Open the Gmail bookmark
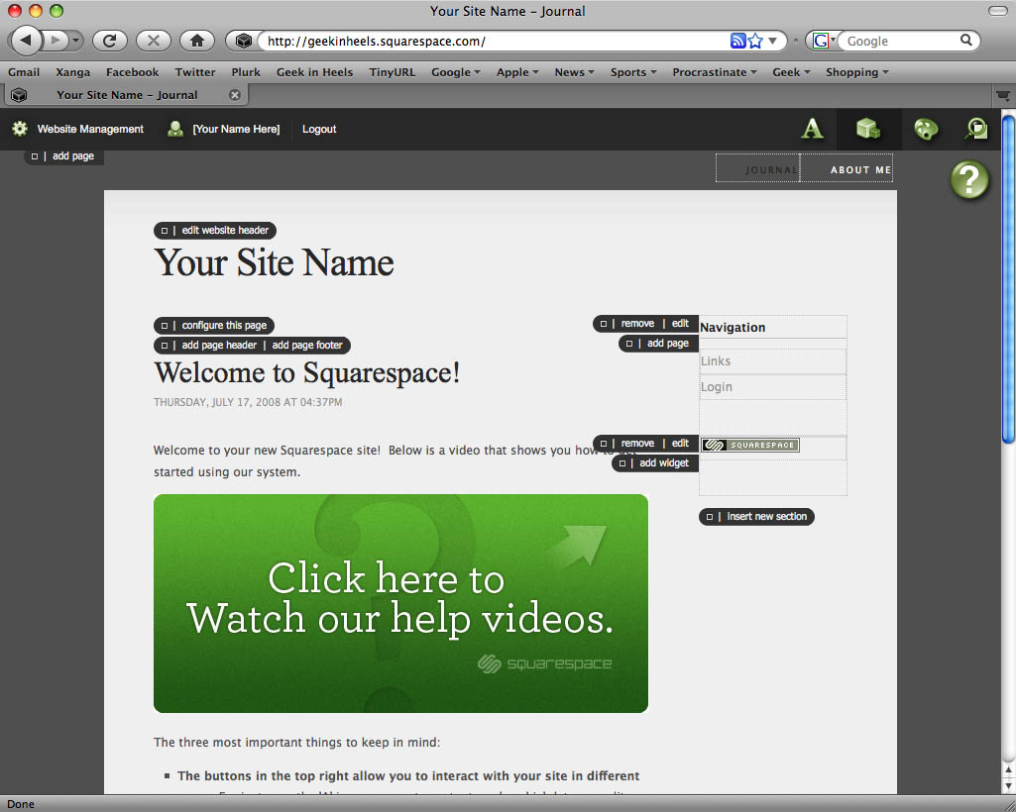Image resolution: width=1016 pixels, height=812 pixels. [x=24, y=72]
